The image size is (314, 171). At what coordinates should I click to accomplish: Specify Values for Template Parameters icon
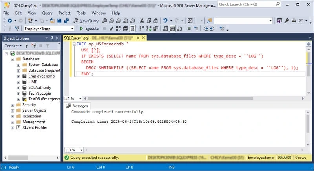point(222,29)
